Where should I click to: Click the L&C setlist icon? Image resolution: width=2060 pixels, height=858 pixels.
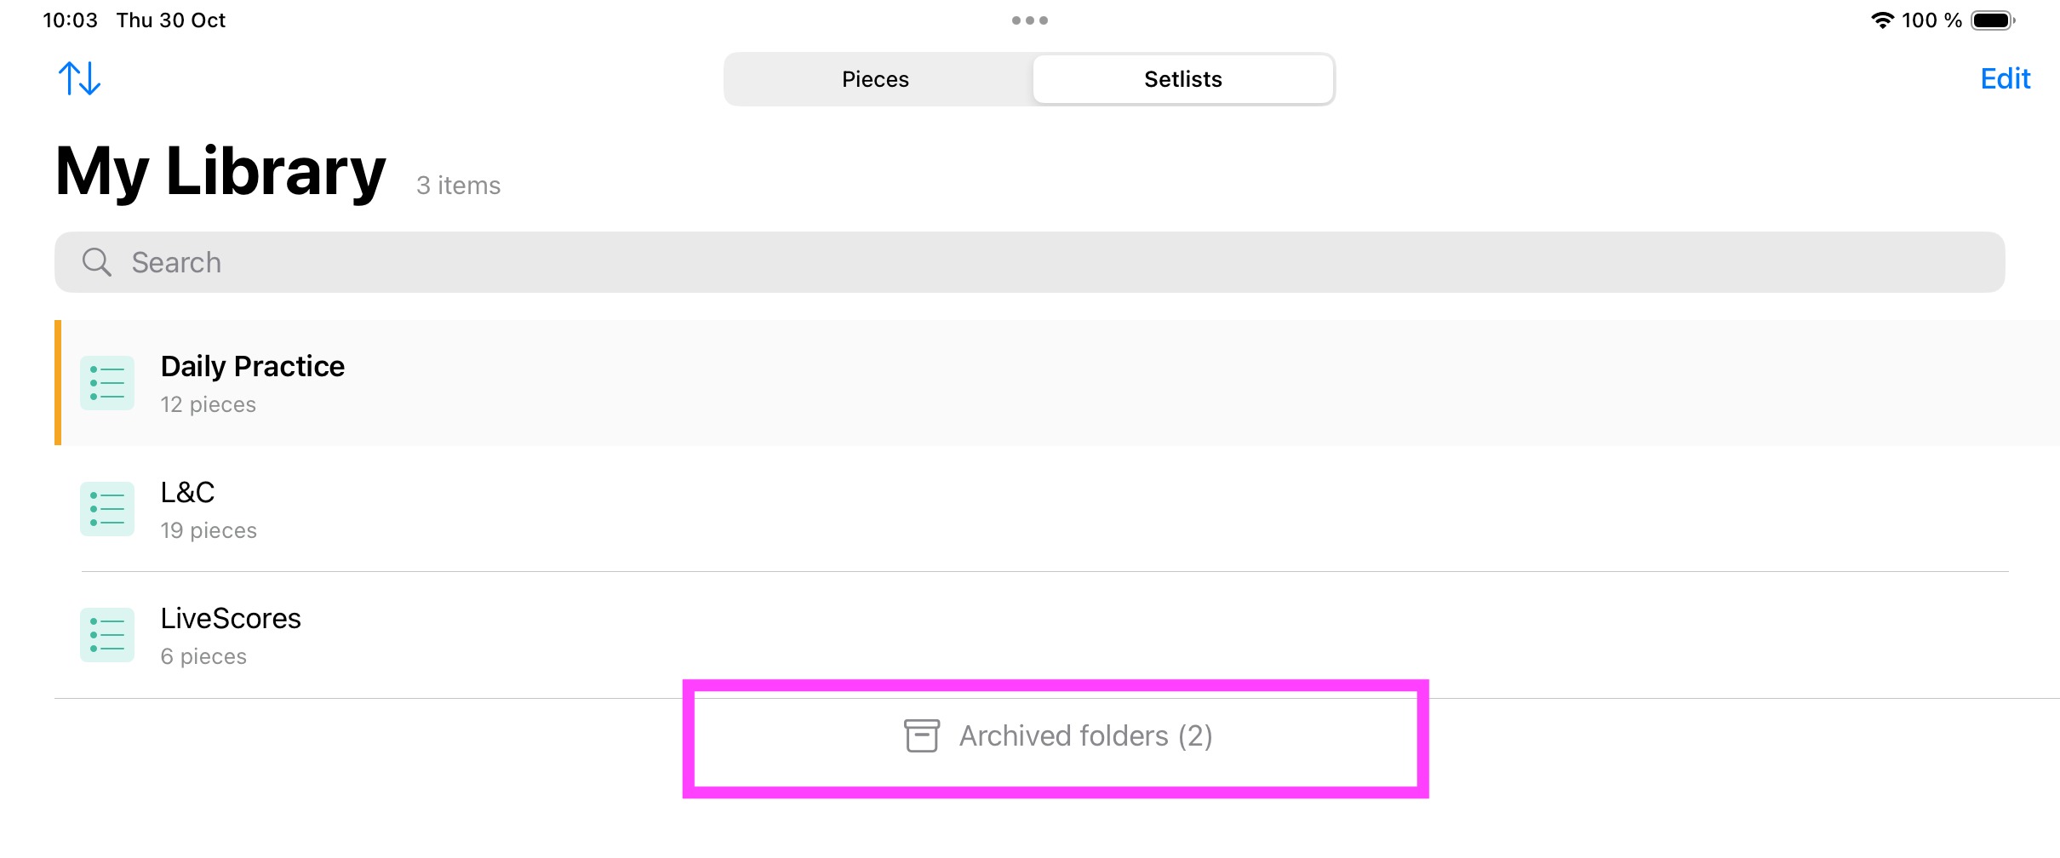pyautogui.click(x=107, y=509)
